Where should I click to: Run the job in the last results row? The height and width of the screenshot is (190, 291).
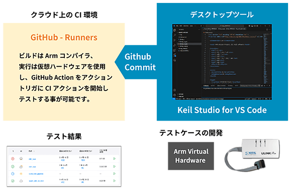click(114, 180)
